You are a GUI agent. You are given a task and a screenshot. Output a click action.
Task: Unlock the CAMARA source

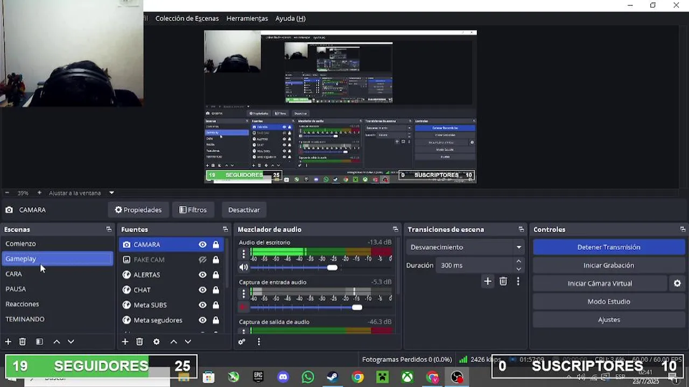click(x=216, y=245)
